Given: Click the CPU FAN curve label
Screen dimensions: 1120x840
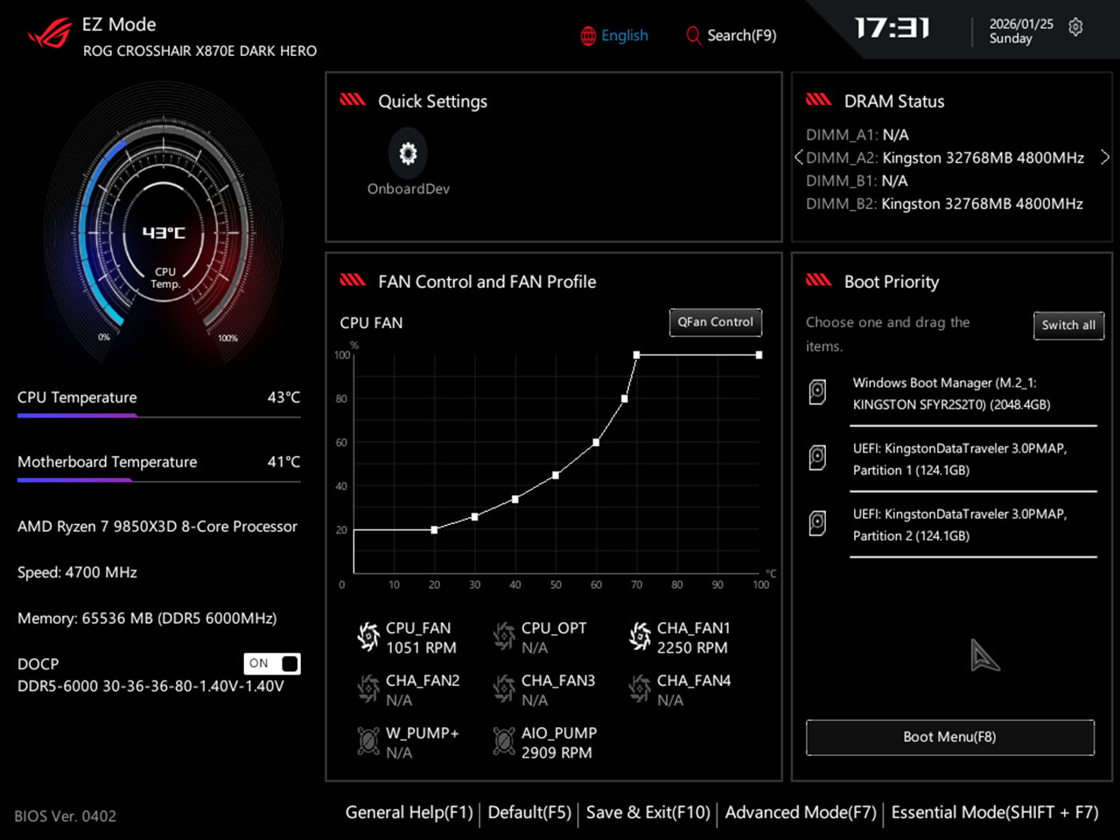Looking at the screenshot, I should coord(371,323).
